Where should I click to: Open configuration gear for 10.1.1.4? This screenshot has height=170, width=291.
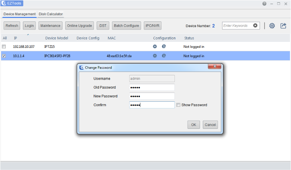tap(155, 56)
